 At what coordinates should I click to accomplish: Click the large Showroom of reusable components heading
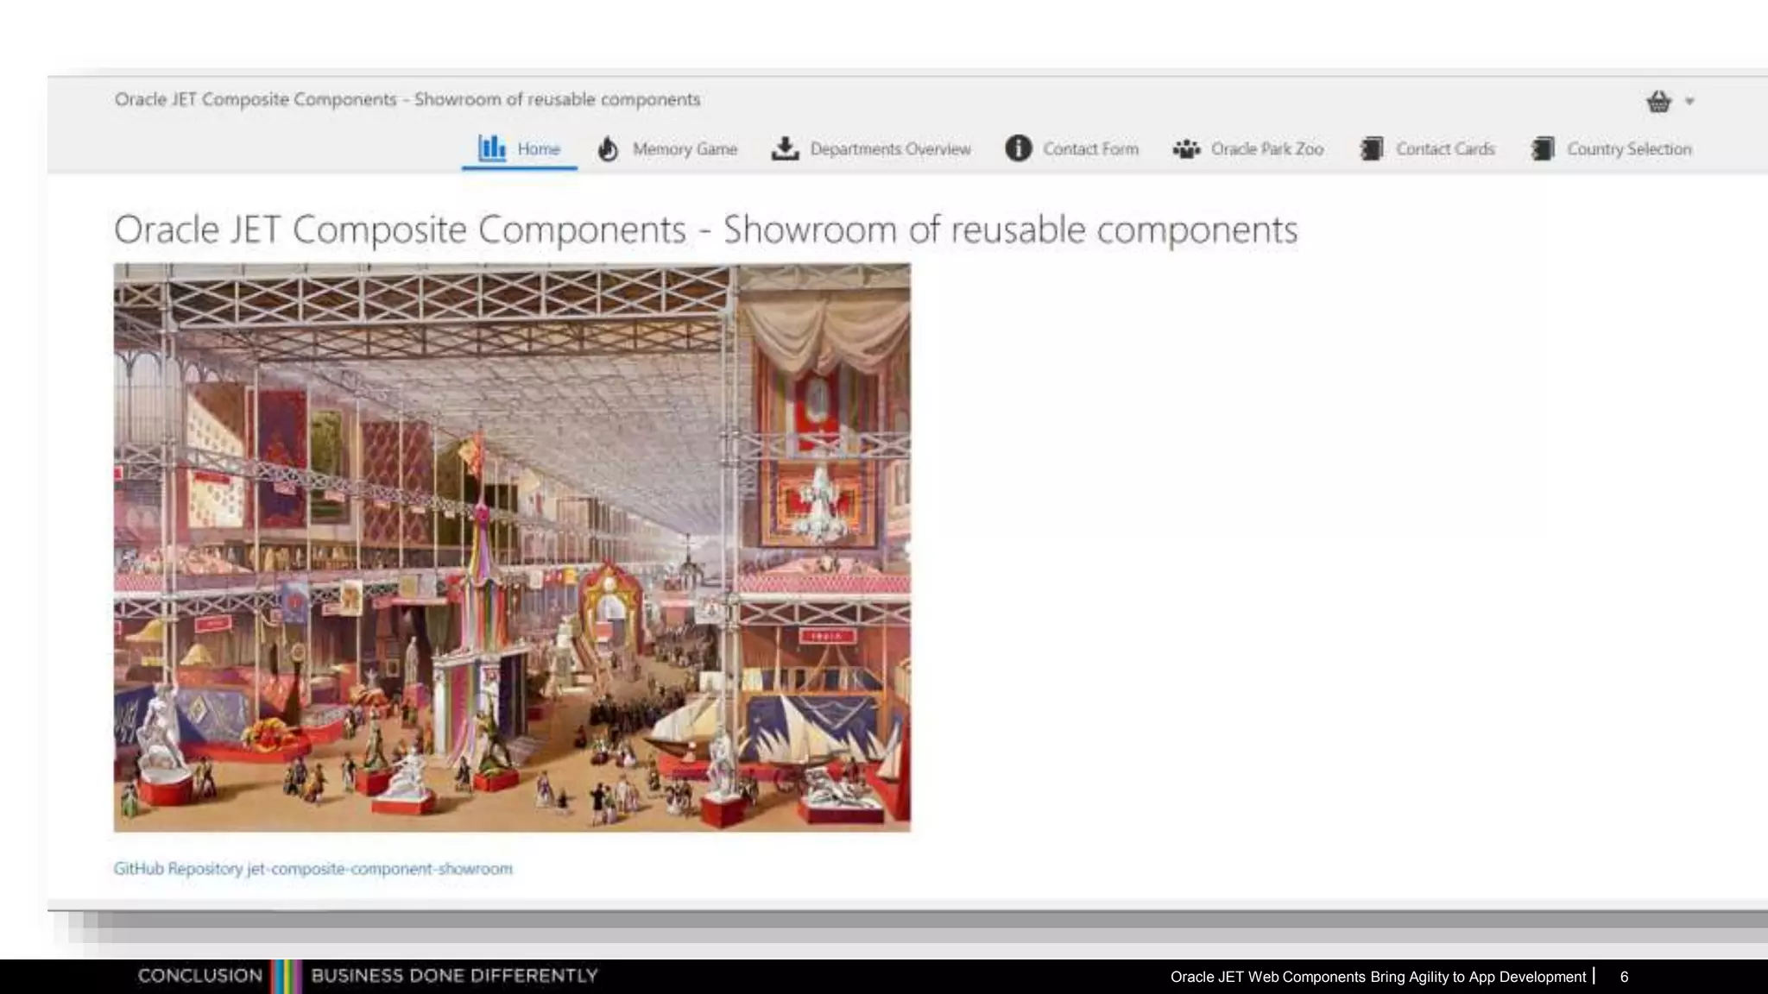[705, 230]
